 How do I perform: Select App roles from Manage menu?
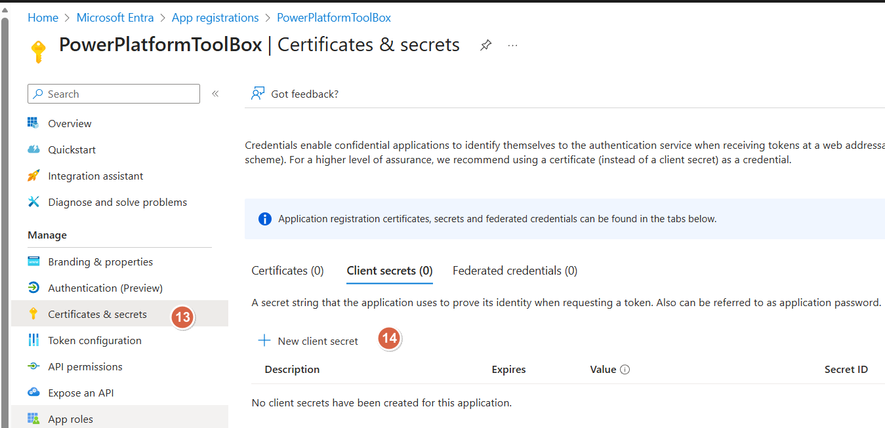71,418
